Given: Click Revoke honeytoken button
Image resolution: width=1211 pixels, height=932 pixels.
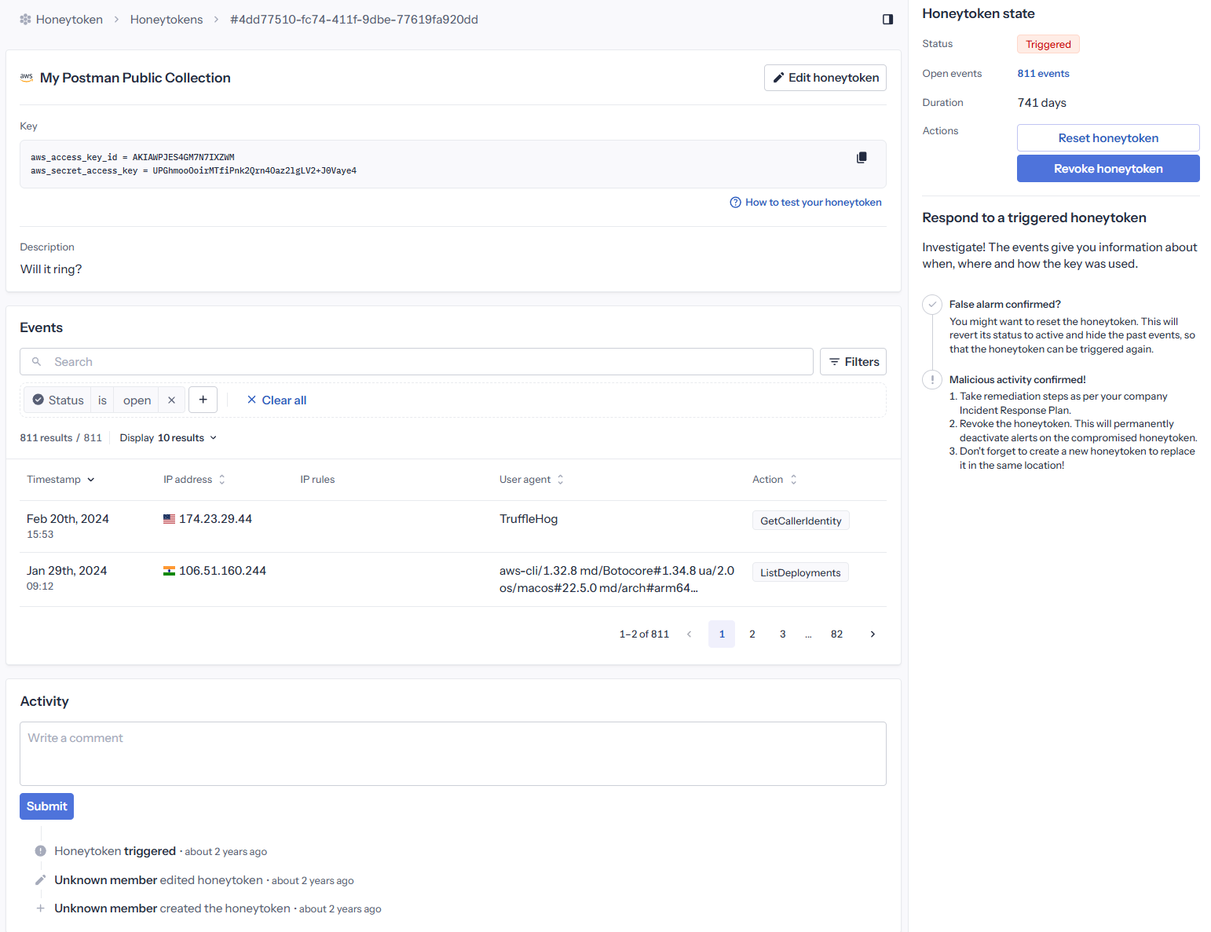Looking at the screenshot, I should coord(1108,169).
